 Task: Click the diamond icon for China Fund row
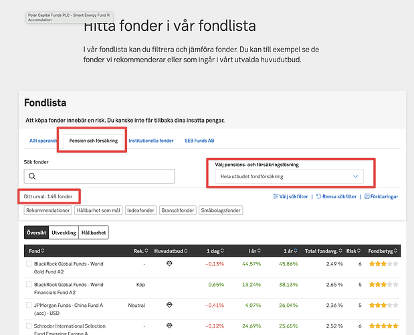169,305
